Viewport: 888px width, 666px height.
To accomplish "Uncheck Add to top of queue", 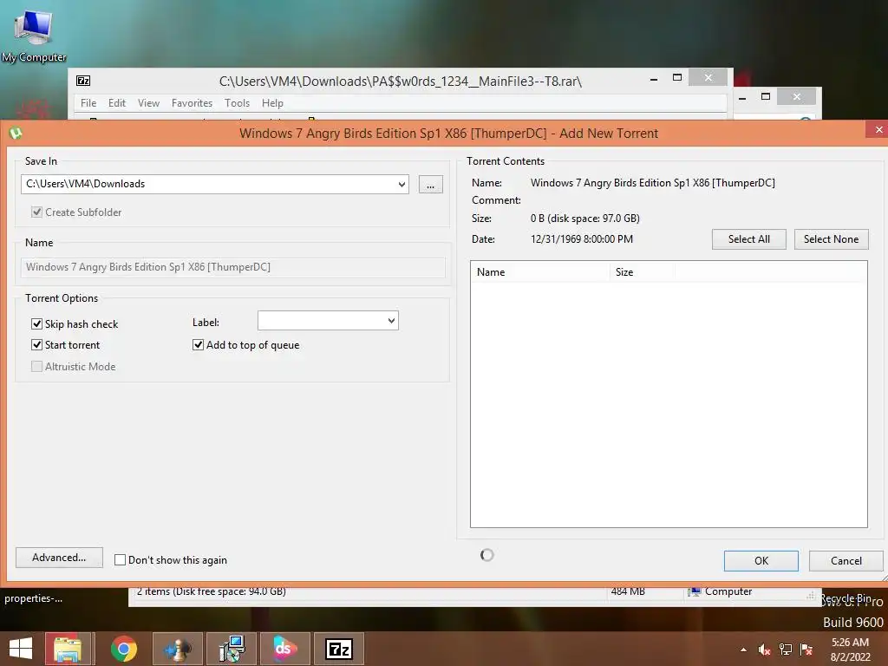I will pos(199,345).
